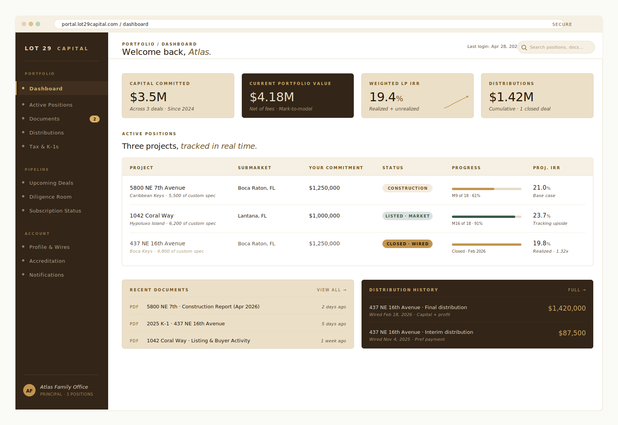618x425 pixels.
Task: Open the 5800 NE 7th Avenue project
Action: [x=158, y=188]
